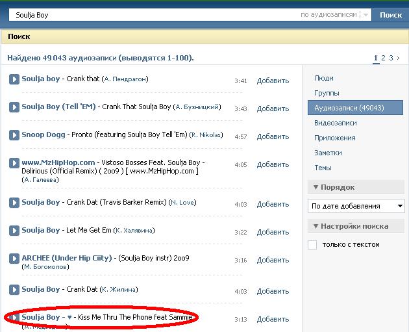The width and height of the screenshot is (409, 332).
Task: Switch to Люди search category
Action: pos(324,79)
